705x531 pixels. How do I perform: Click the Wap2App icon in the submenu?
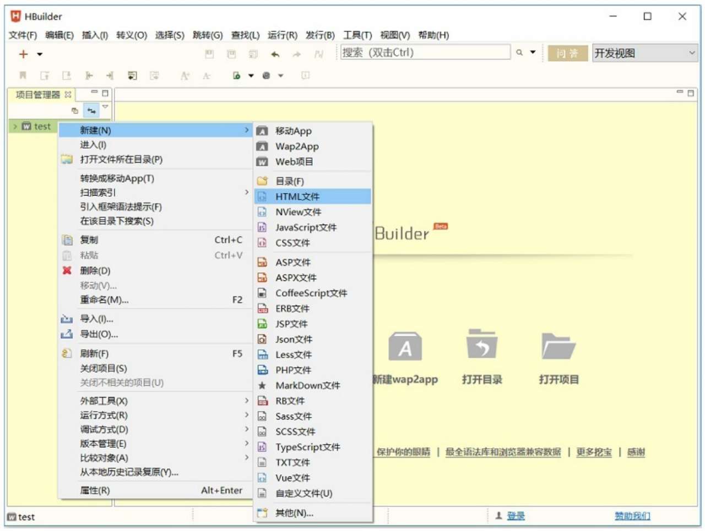click(262, 147)
